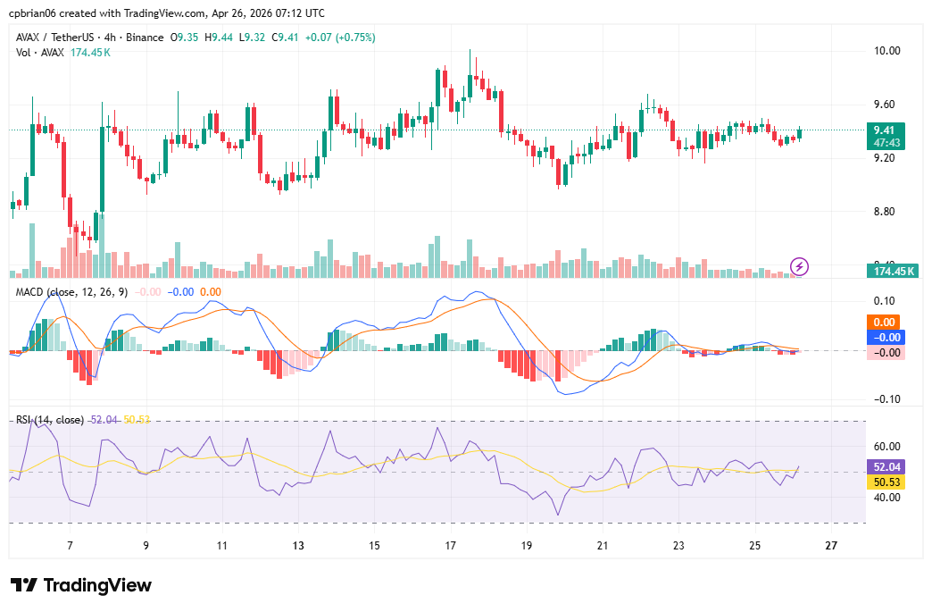Image resolution: width=932 pixels, height=612 pixels.
Task: Click the green 9.41 current price label
Action: 885,130
